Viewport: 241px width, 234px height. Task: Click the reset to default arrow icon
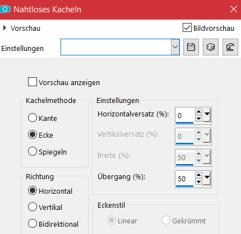(230, 47)
